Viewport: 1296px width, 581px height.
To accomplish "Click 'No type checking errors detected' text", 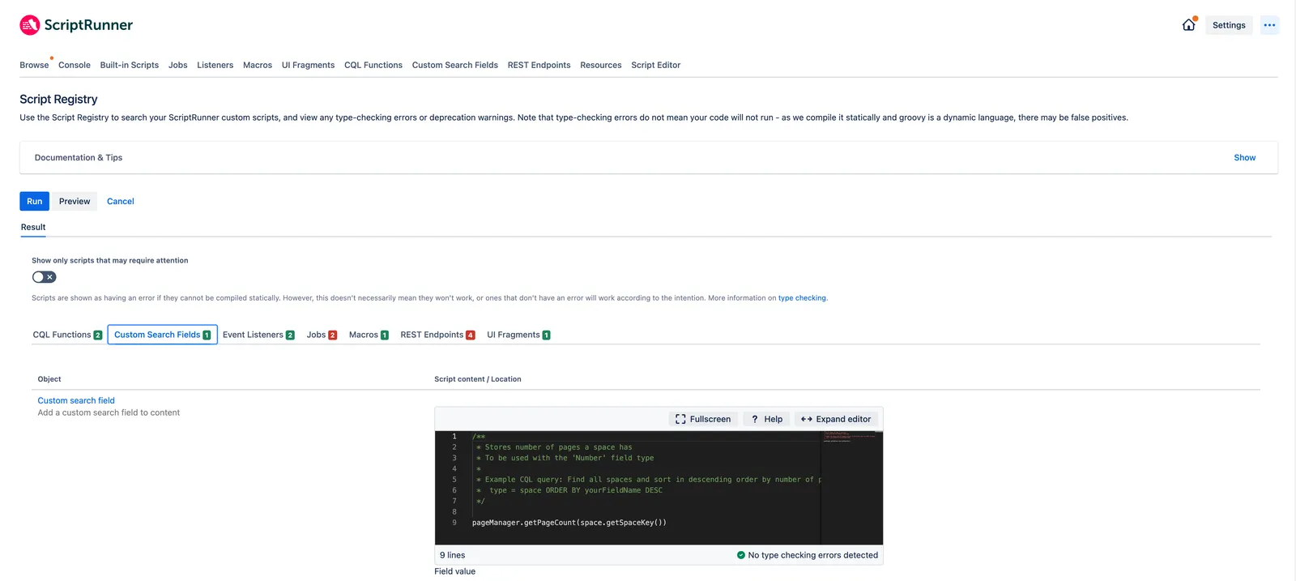I will (x=812, y=555).
